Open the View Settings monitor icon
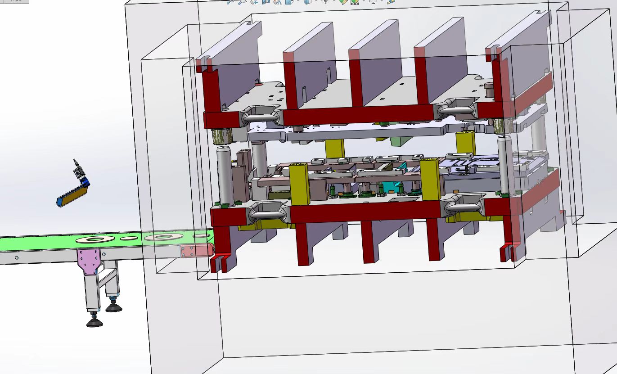 pos(373,2)
